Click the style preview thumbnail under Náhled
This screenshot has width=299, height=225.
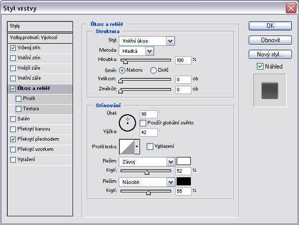pos(270,90)
